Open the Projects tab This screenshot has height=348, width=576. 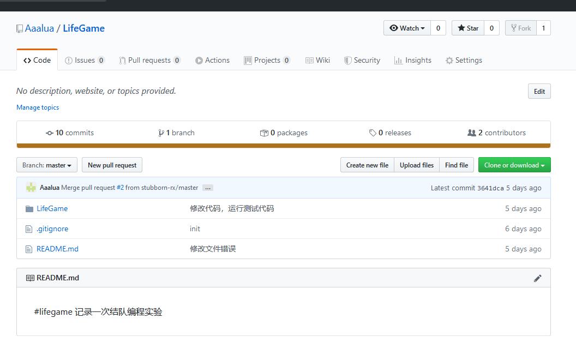click(267, 60)
